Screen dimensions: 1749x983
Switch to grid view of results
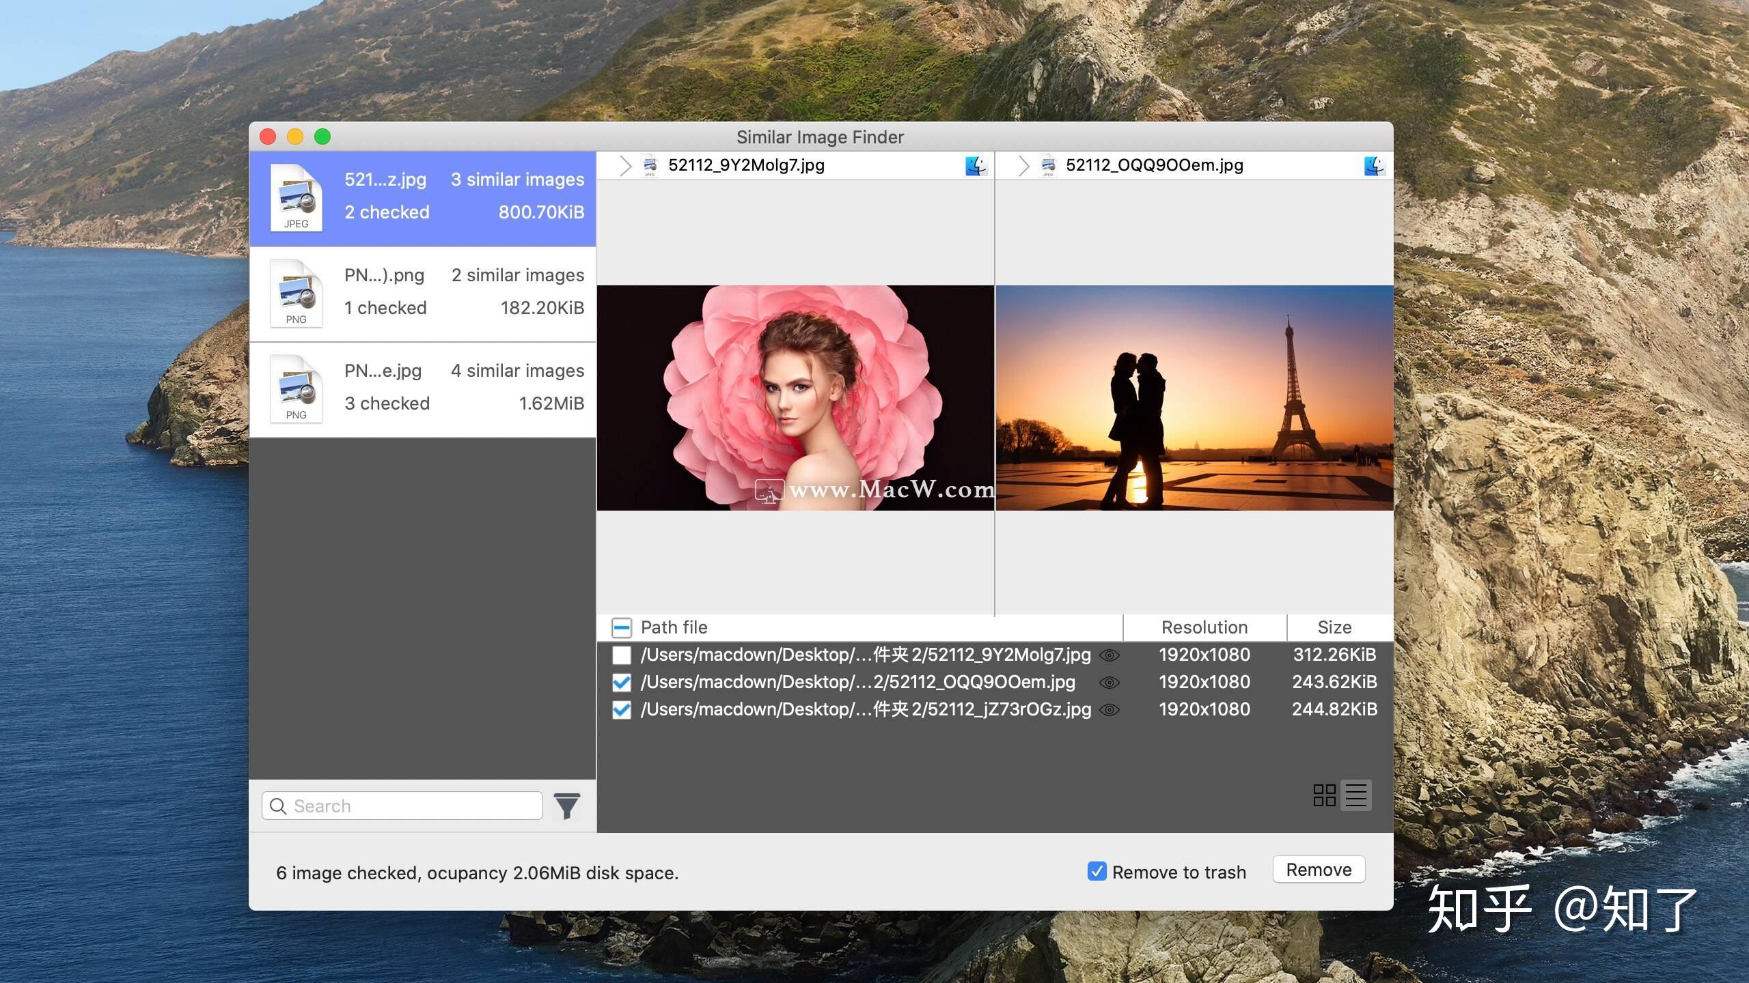(x=1324, y=795)
